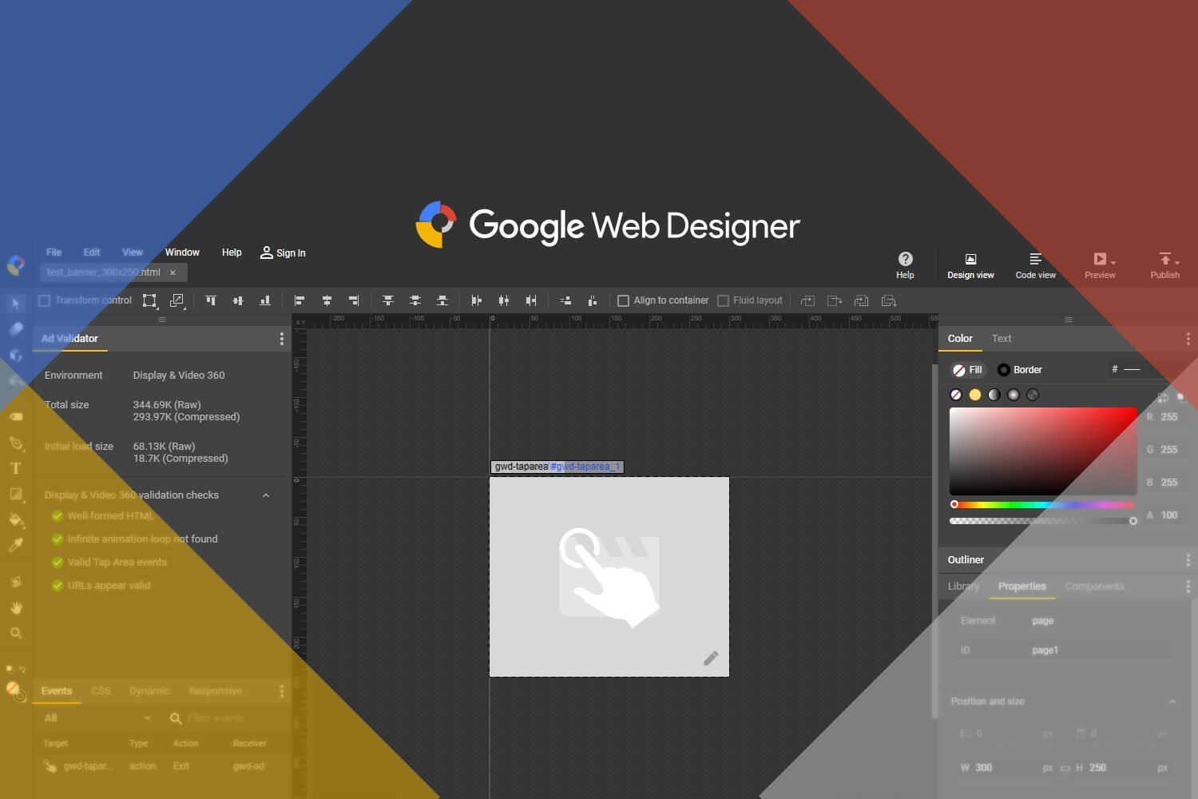Activate the Zoom tool
The image size is (1198, 799).
click(x=16, y=633)
